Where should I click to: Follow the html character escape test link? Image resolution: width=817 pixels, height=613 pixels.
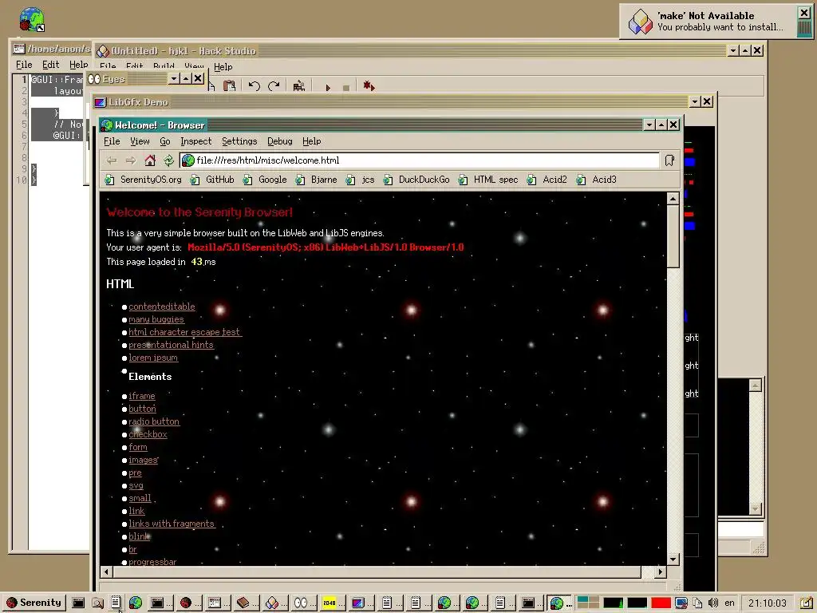coord(184,332)
